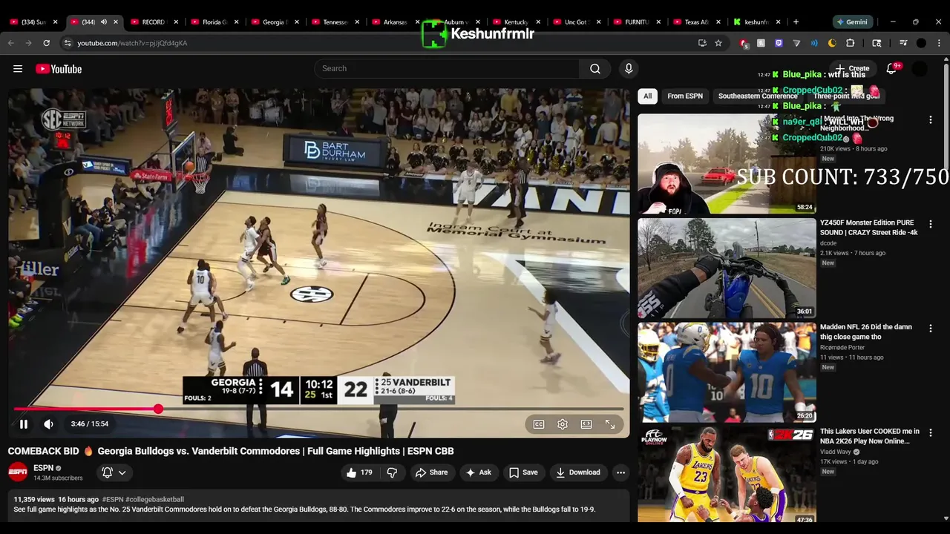The image size is (950, 534).
Task: Open options for Lakers User COOKED video
Action: 931,432
